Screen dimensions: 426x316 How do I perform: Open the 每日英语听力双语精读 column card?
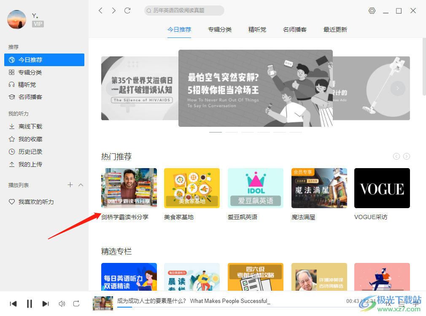[x=129, y=277]
